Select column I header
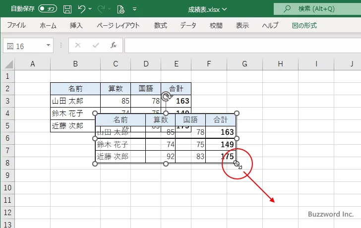This screenshot has height=228, width=361. 316,64
